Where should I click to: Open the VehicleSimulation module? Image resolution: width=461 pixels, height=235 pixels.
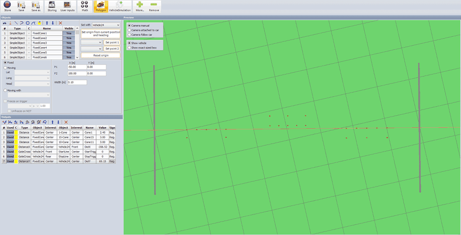pyautogui.click(x=120, y=6)
